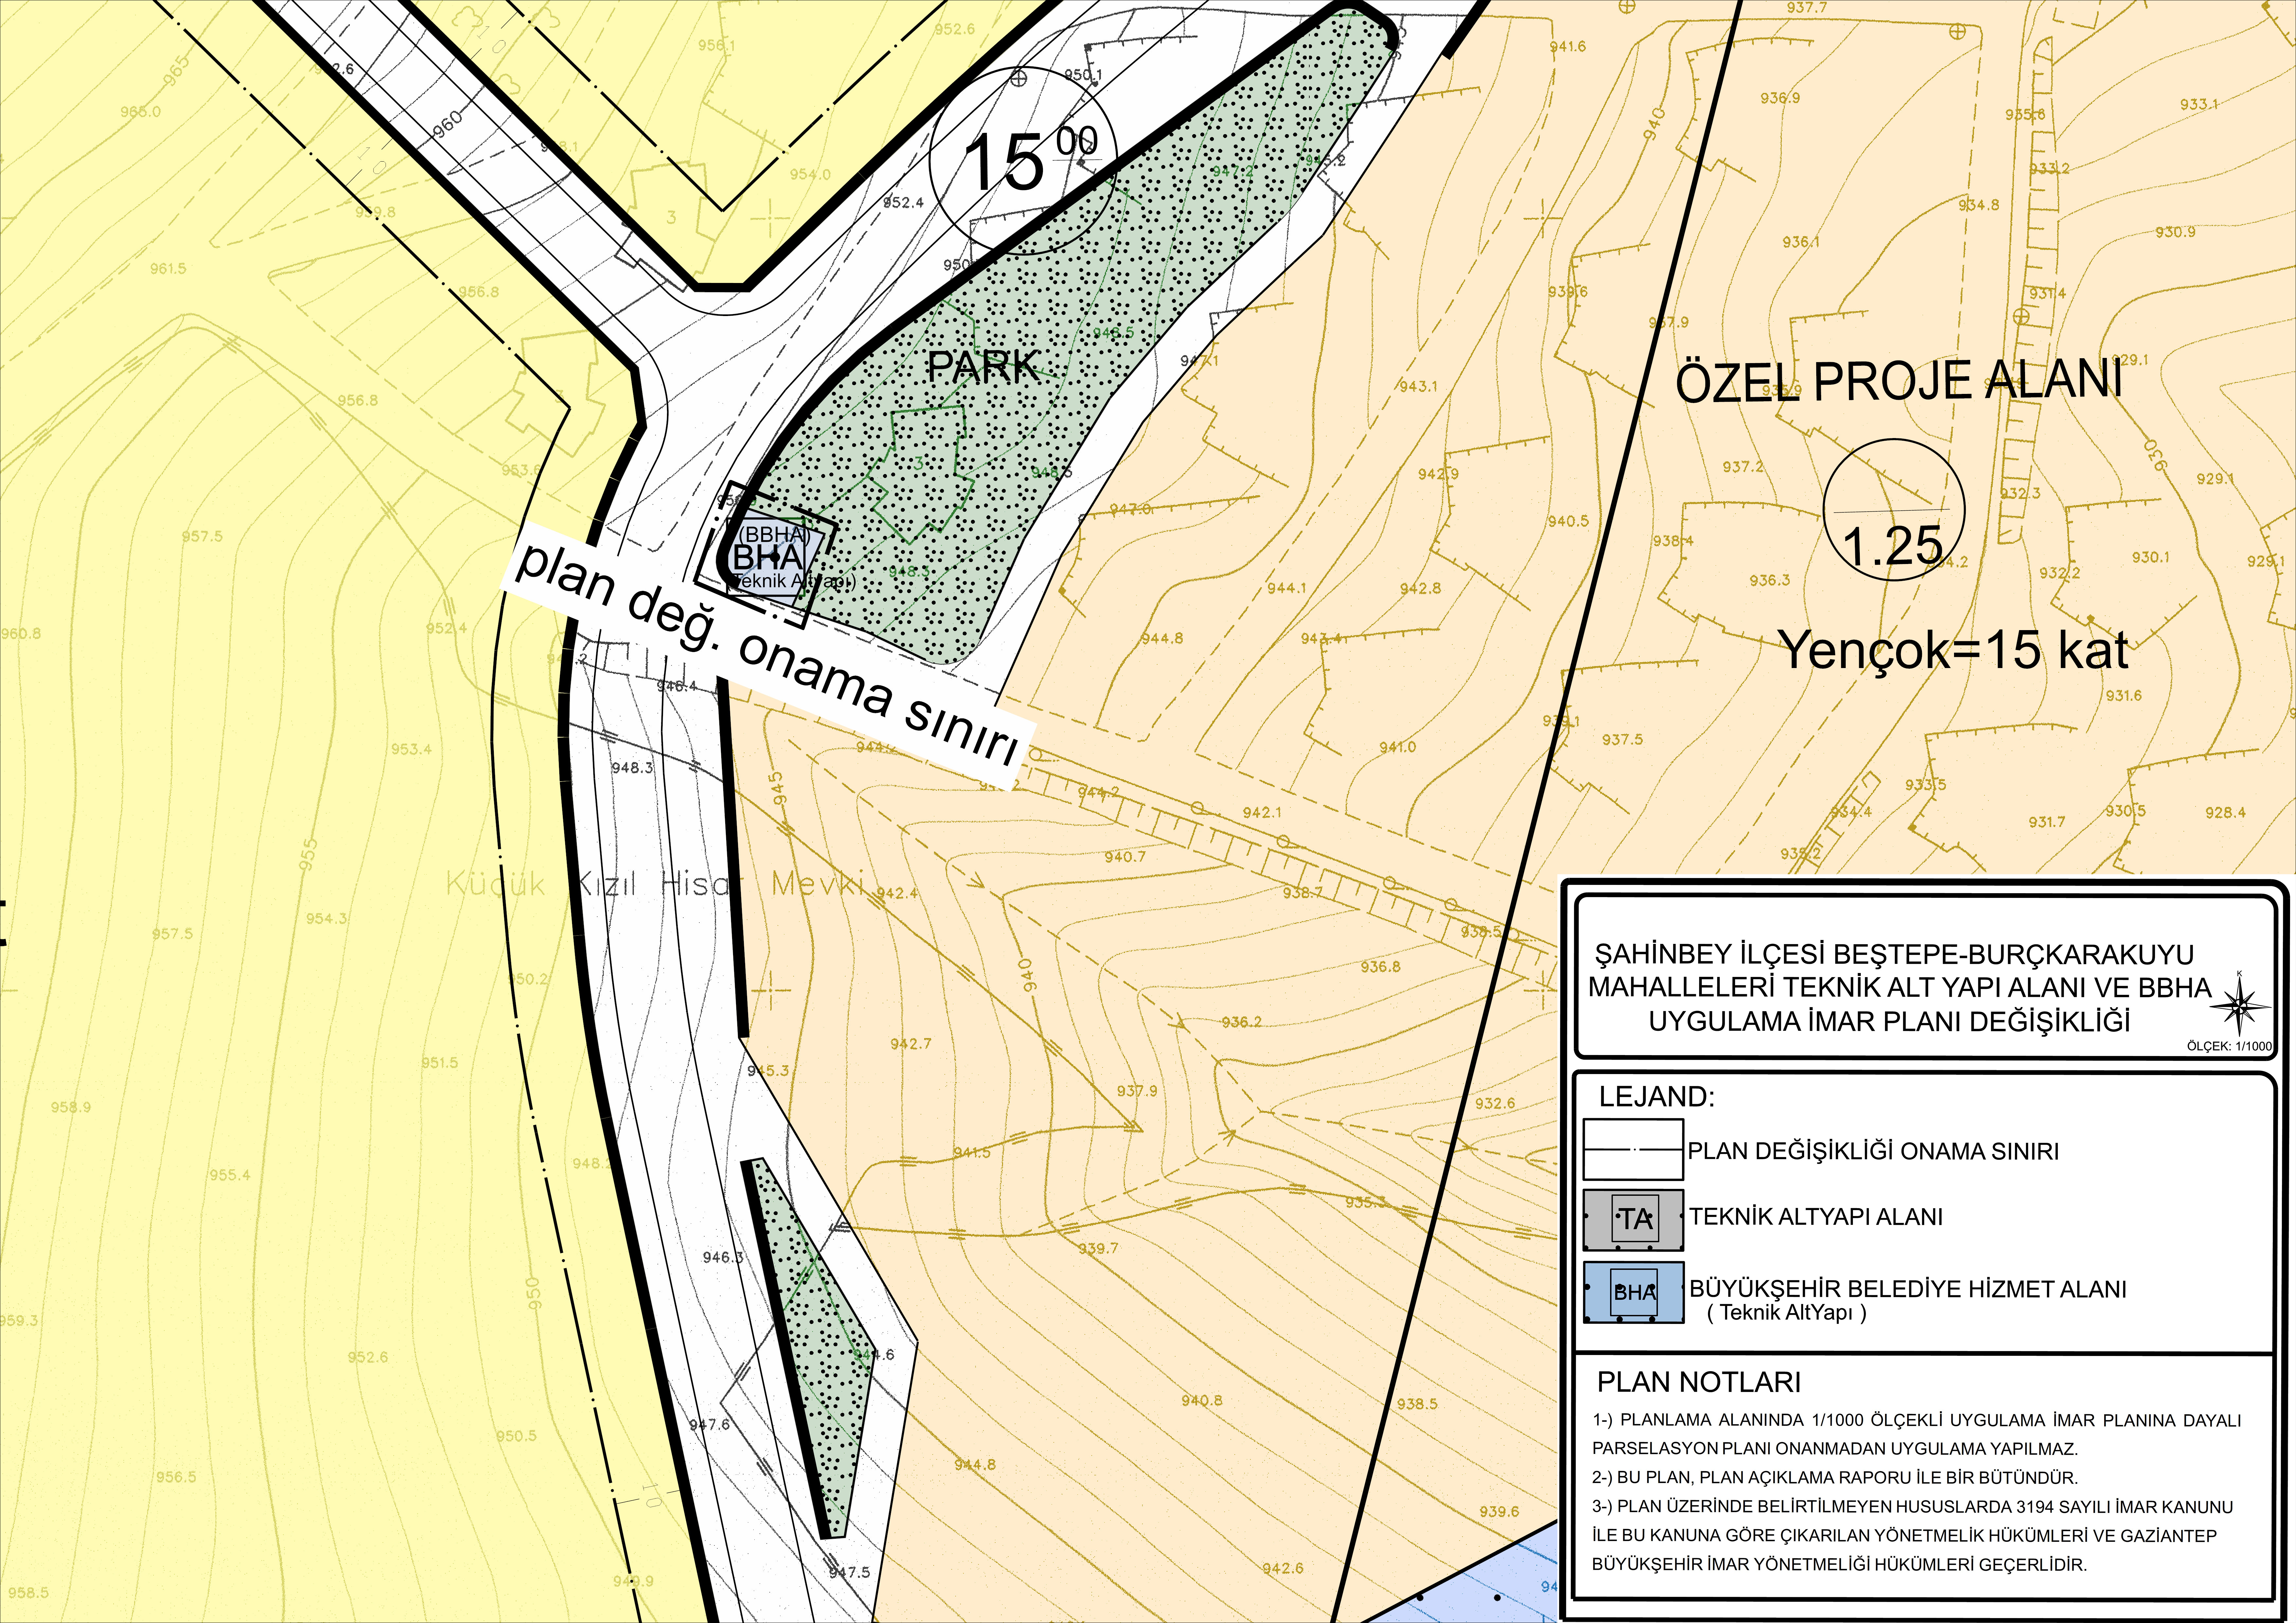This screenshot has height=1623, width=2296.
Task: Click spot height 953.4
Action: coord(411,749)
